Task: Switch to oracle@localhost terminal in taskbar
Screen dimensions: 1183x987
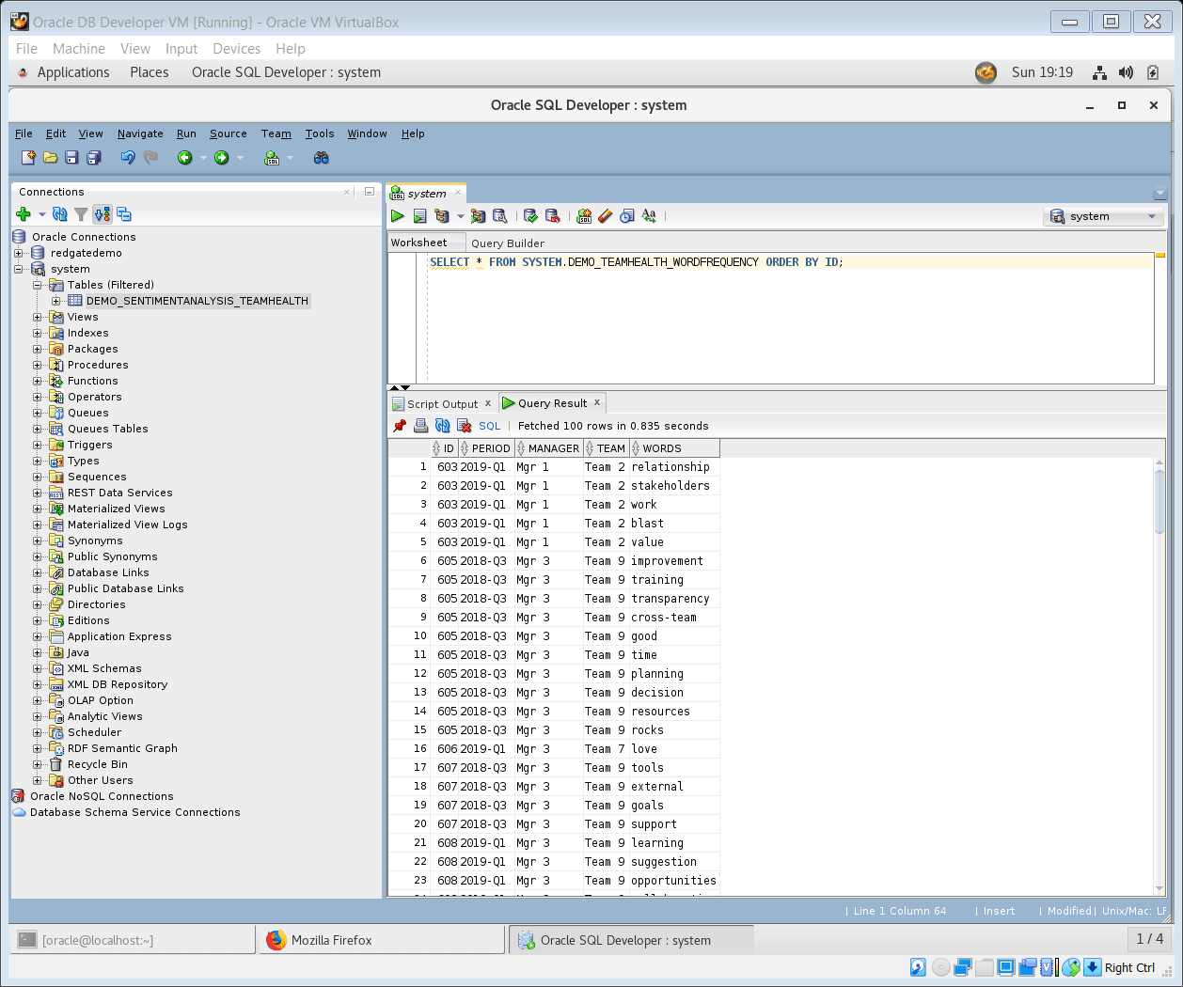Action: (x=133, y=940)
